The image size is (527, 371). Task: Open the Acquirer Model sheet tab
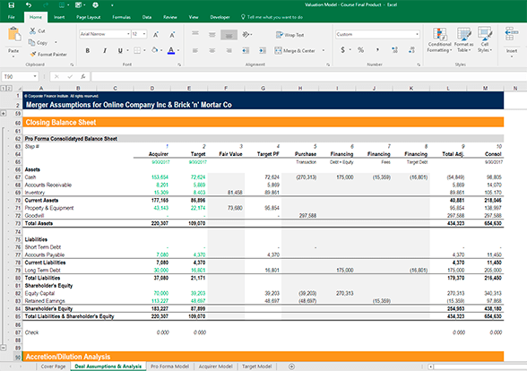point(215,367)
